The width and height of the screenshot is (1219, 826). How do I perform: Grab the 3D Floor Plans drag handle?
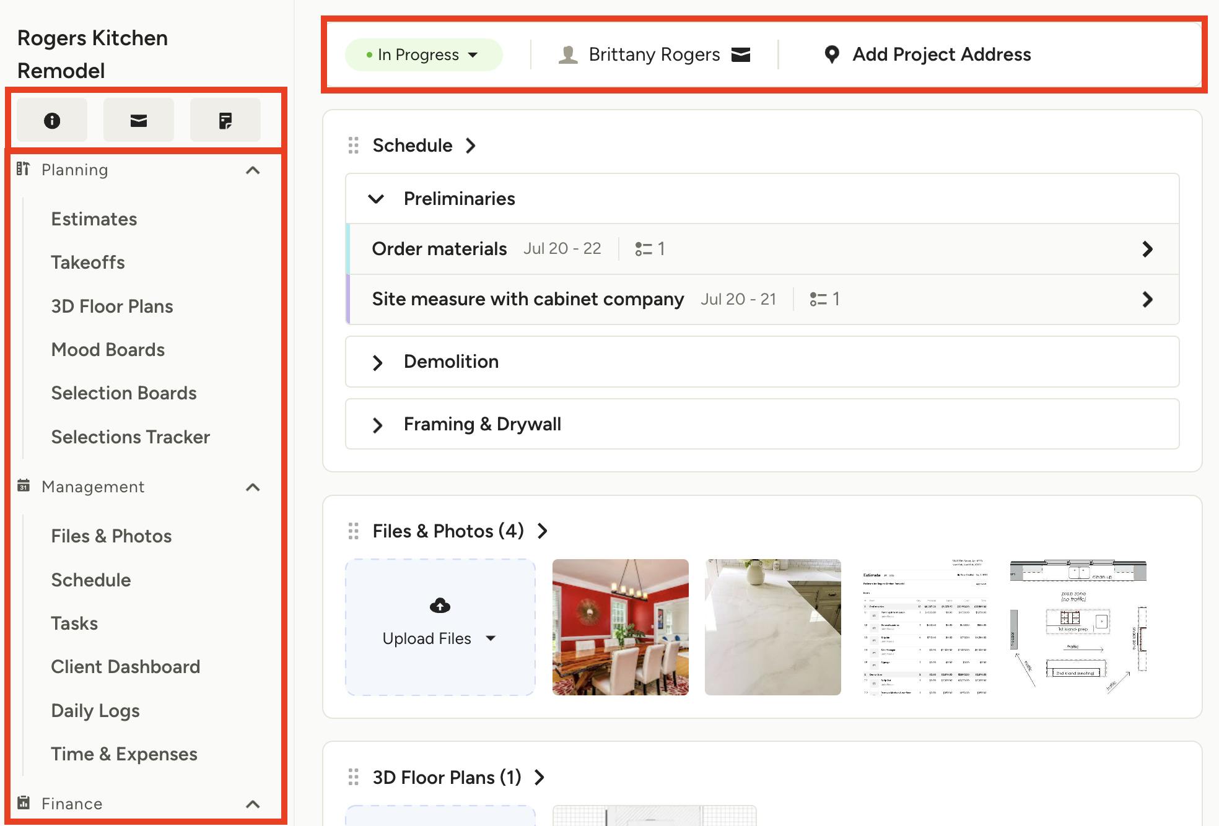tap(354, 777)
